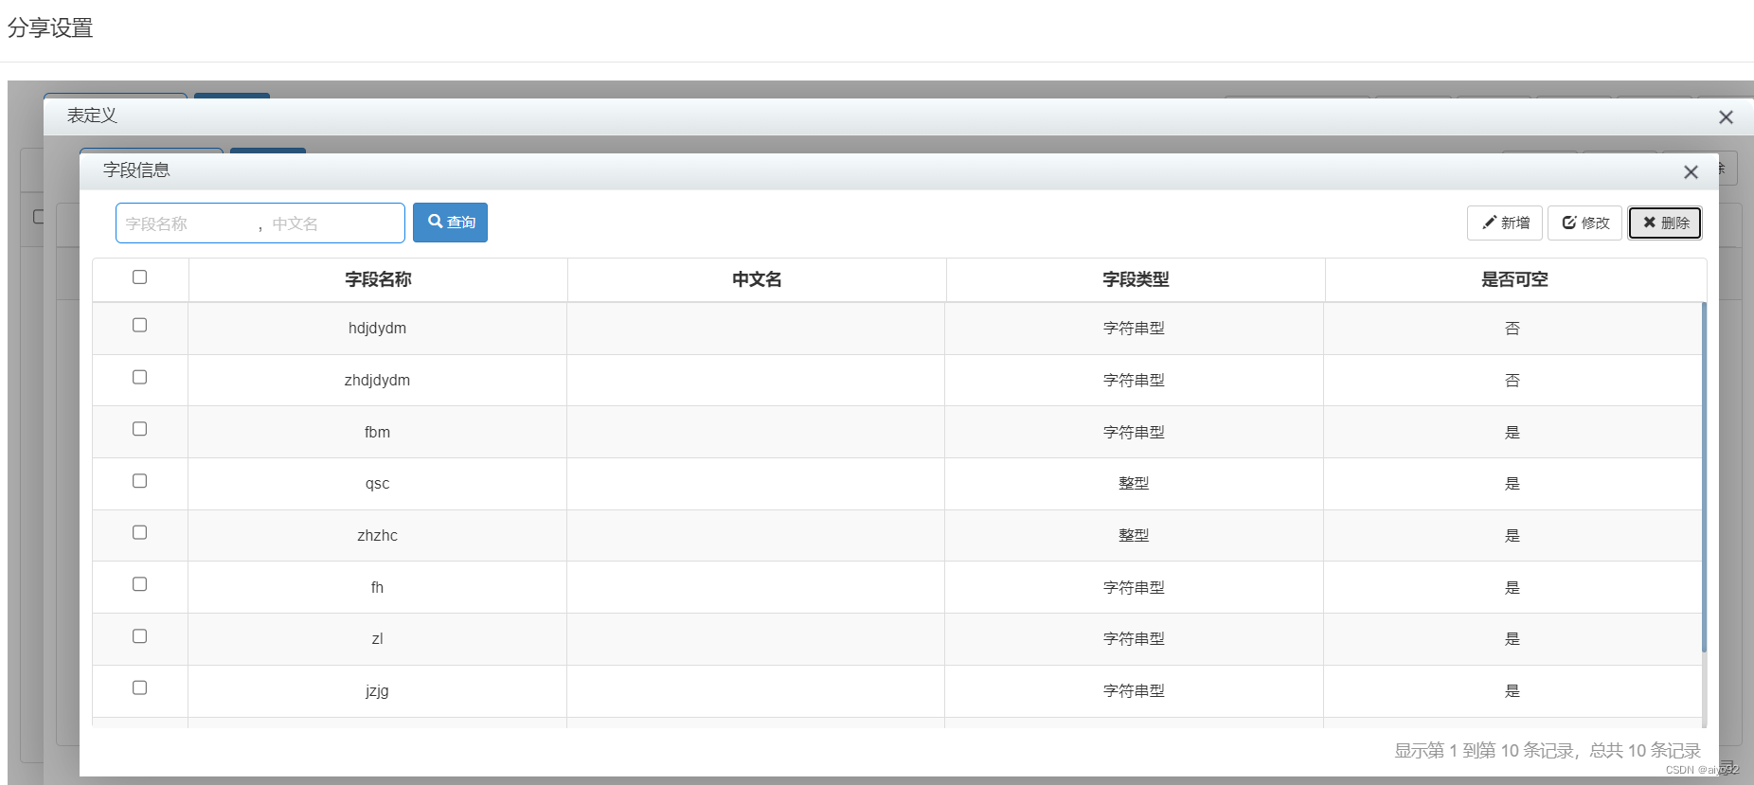Click the 表定义 dialog title

point(92,116)
